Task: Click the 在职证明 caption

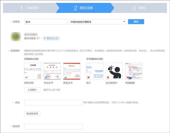Action: [x=29, y=83]
